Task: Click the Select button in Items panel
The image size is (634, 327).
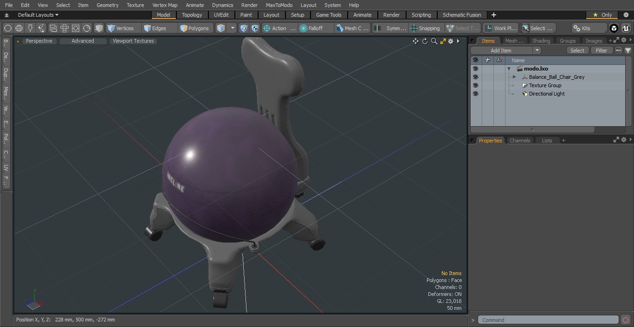Action: pyautogui.click(x=577, y=51)
